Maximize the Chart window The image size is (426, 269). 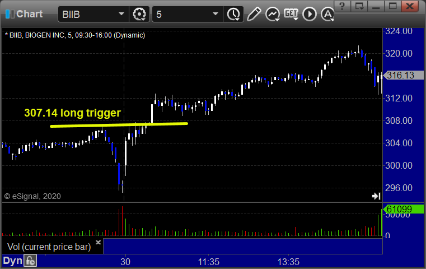click(392, 6)
